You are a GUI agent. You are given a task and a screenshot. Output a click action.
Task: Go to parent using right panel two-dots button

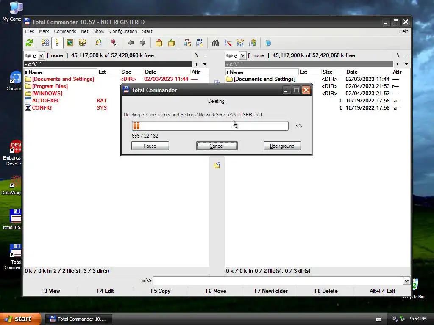coord(406,55)
